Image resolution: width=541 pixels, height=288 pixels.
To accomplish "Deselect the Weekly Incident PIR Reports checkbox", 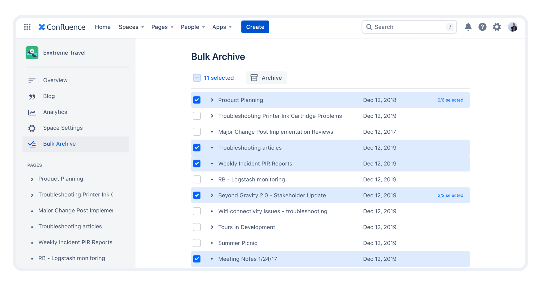I will click(197, 163).
